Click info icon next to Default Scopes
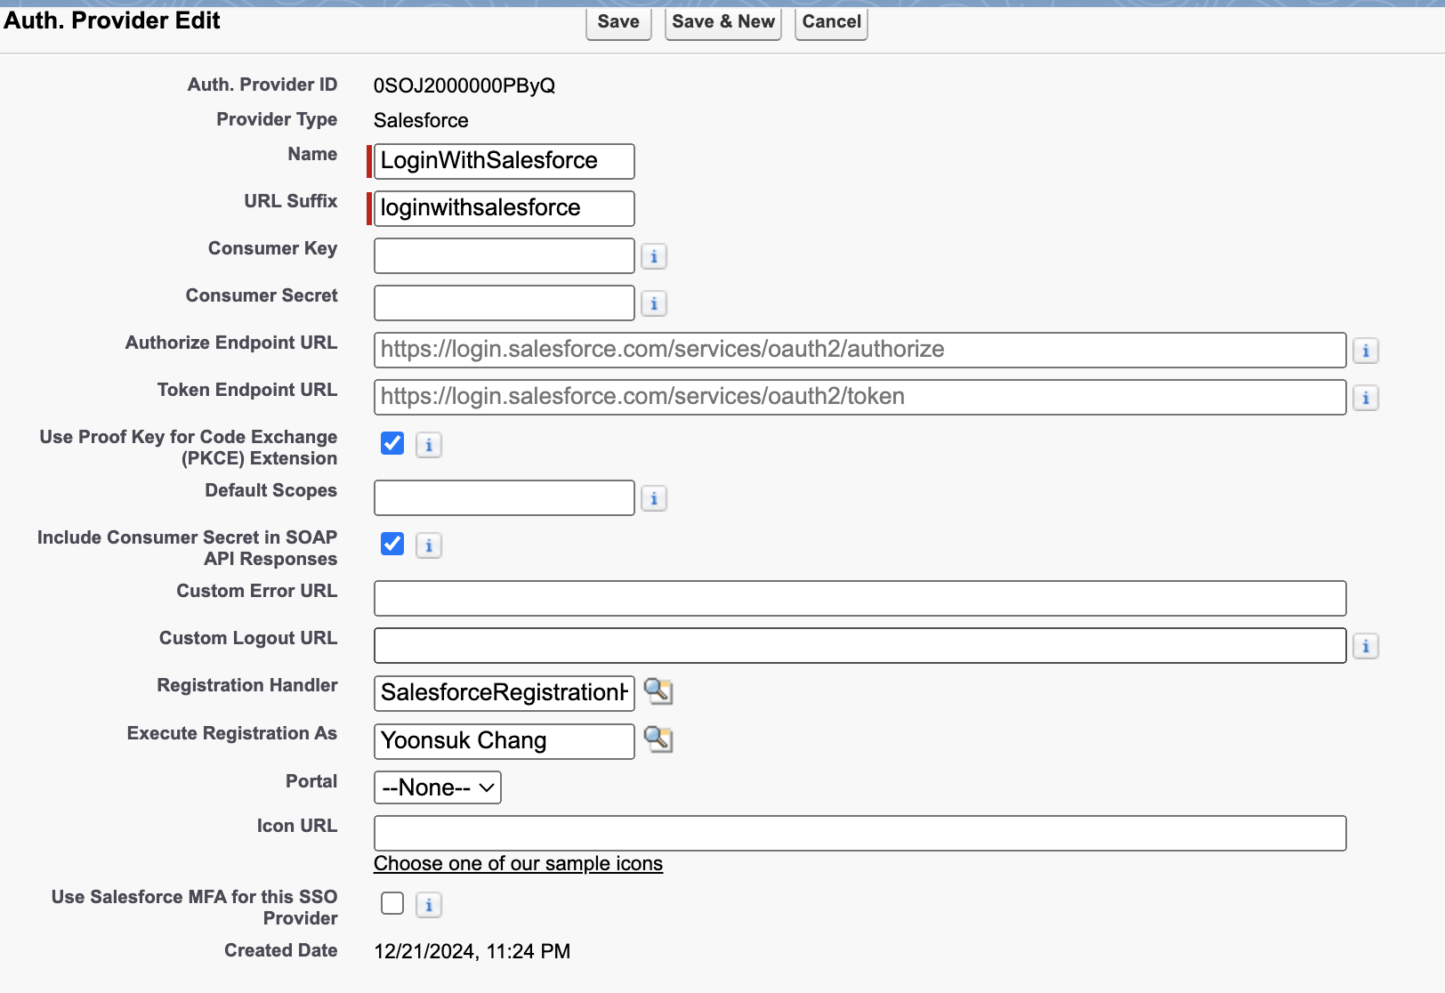This screenshot has height=993, width=1445. click(654, 497)
